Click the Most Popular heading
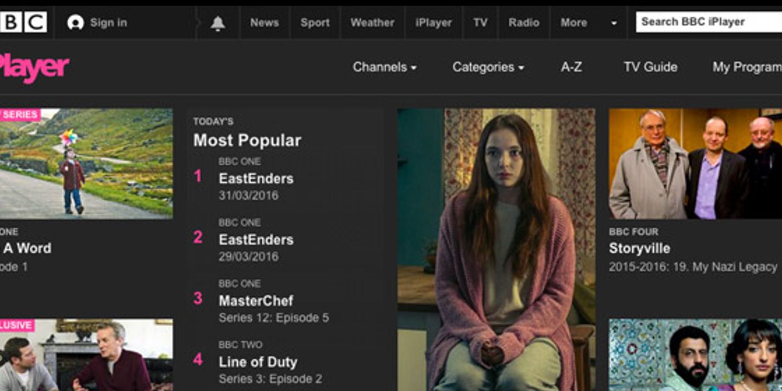 247,140
